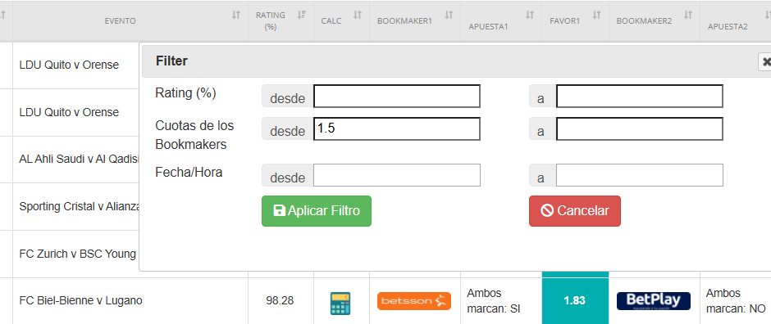Click the APUESTA2 column header

coord(728,27)
